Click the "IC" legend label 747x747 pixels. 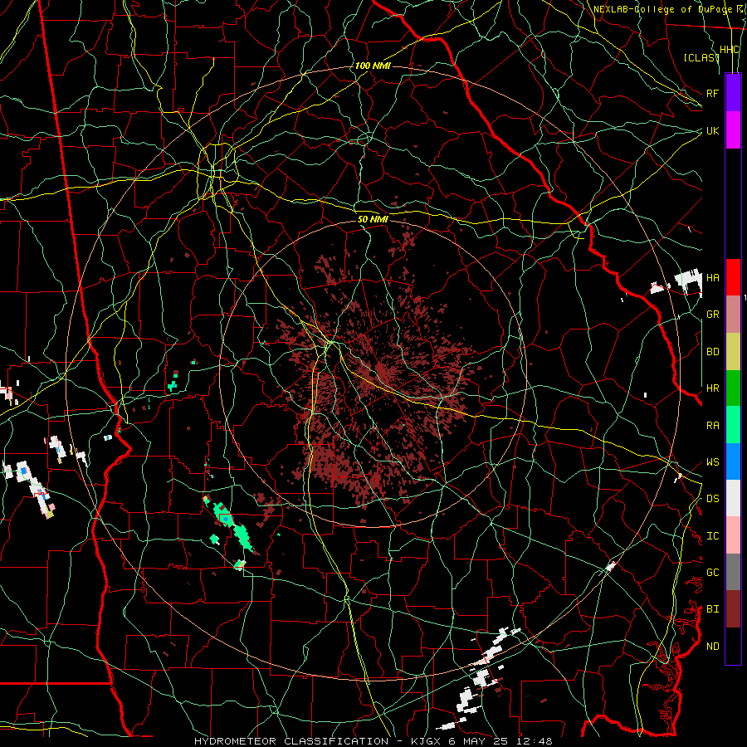pyautogui.click(x=712, y=536)
